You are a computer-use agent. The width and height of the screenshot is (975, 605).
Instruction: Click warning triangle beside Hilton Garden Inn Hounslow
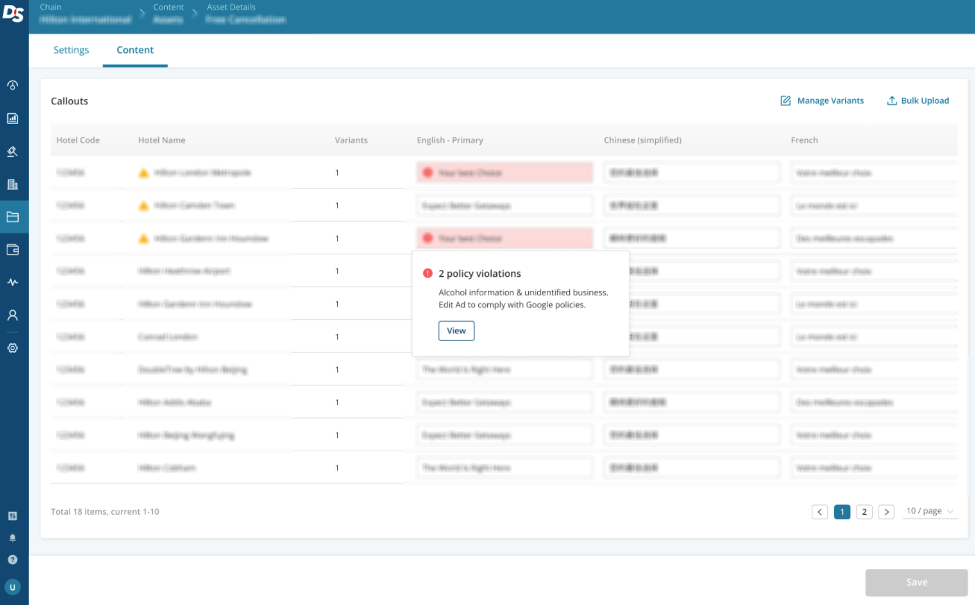(x=144, y=239)
